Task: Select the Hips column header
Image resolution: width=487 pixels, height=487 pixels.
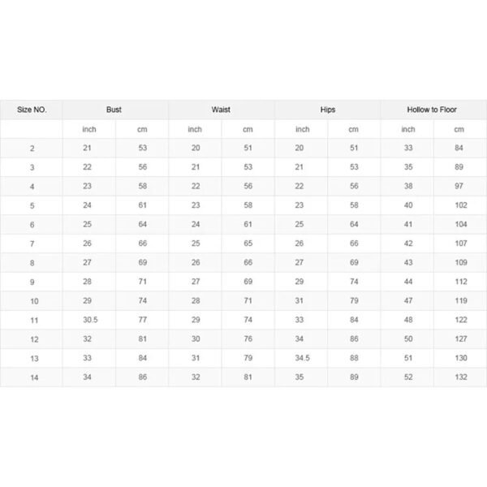Action: pyautogui.click(x=328, y=110)
